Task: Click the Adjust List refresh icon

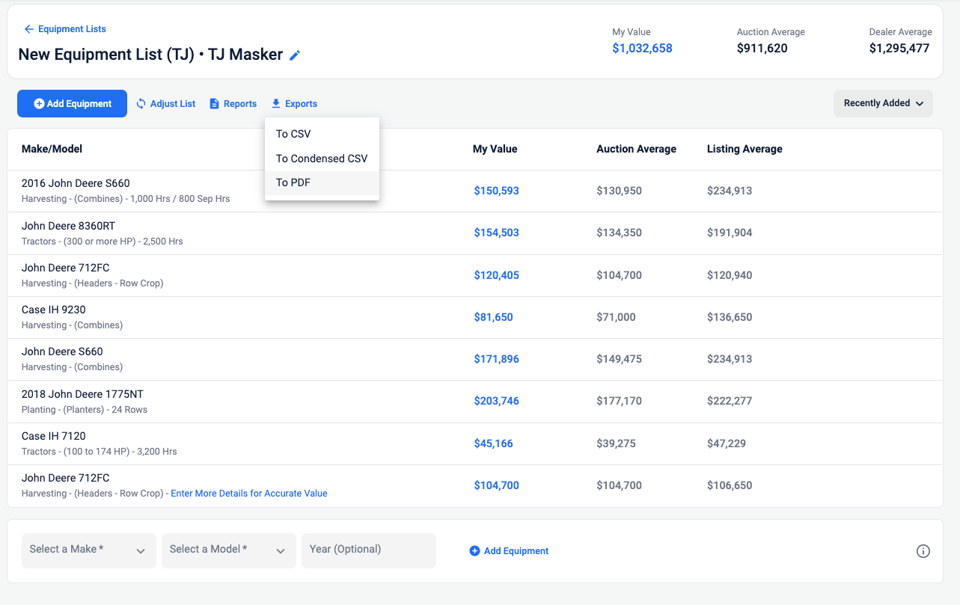Action: coord(141,104)
